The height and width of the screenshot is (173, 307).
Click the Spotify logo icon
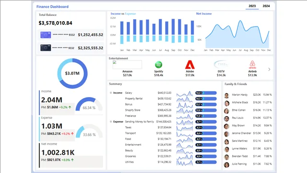159,64
